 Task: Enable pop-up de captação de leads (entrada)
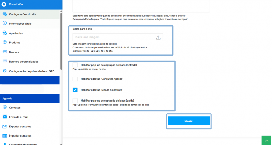point(75,65)
